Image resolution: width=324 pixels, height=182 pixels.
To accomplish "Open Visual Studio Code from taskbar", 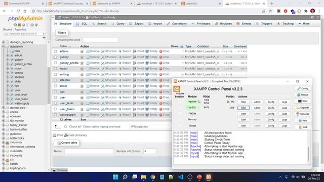I will (181, 177).
